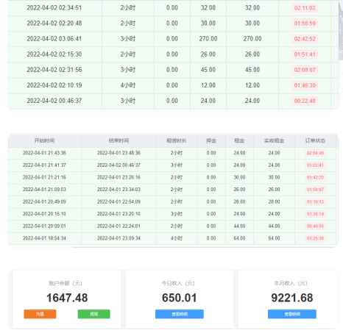Click the orange recharge button under 1647.48
The height and width of the screenshot is (333, 343).
pyautogui.click(x=40, y=314)
